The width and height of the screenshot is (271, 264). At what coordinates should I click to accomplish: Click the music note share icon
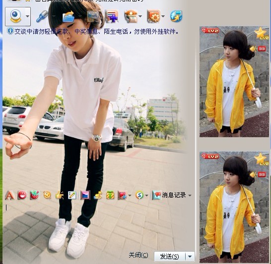coord(98,195)
